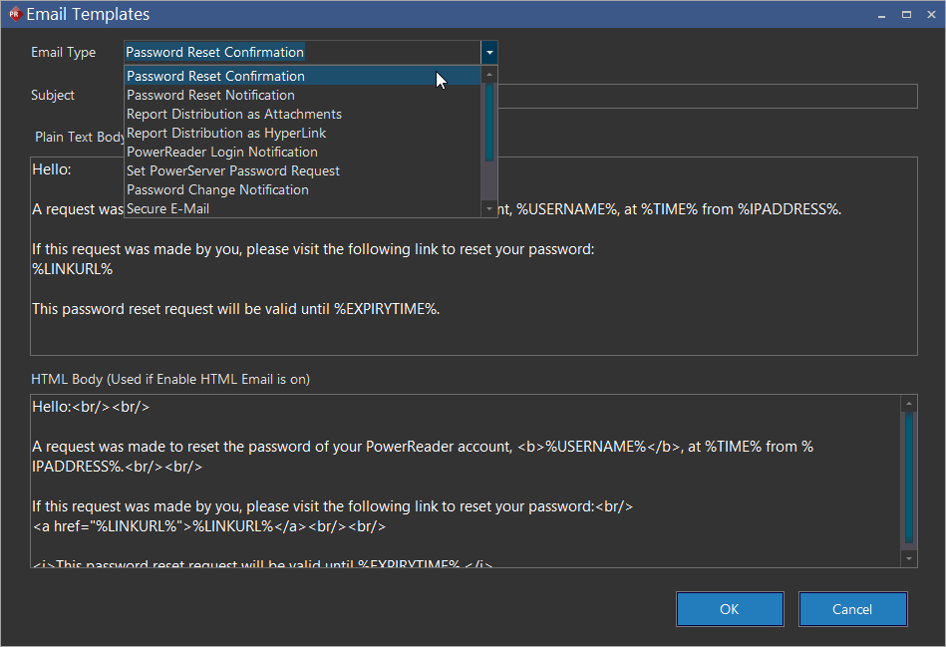Select Password Reset Confirmation from the list
Viewport: 946px width, 647px height.
coord(215,76)
